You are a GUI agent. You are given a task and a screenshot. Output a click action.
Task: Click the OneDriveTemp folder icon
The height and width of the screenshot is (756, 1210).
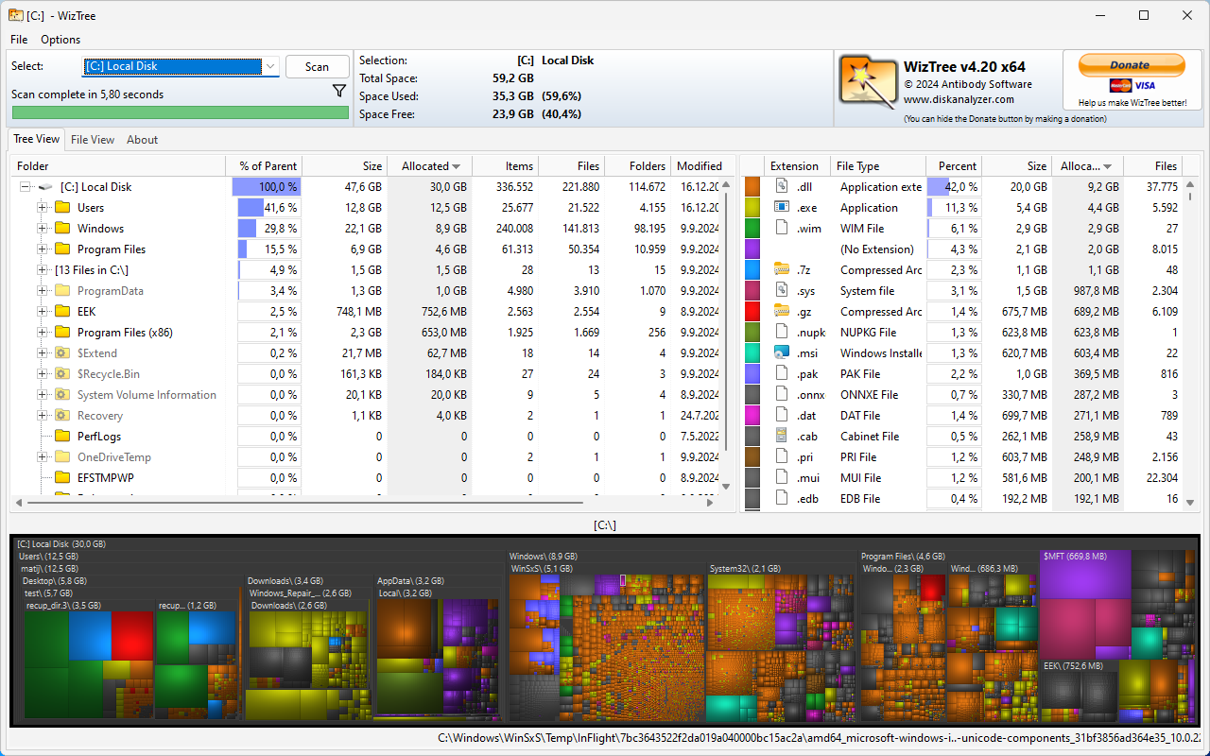[x=63, y=457]
